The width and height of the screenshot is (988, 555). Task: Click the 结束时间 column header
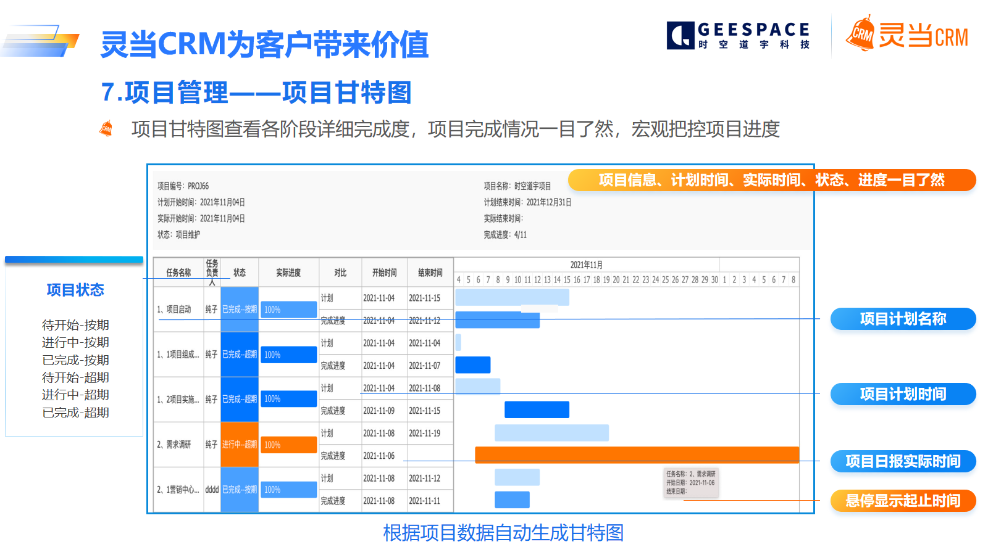430,273
